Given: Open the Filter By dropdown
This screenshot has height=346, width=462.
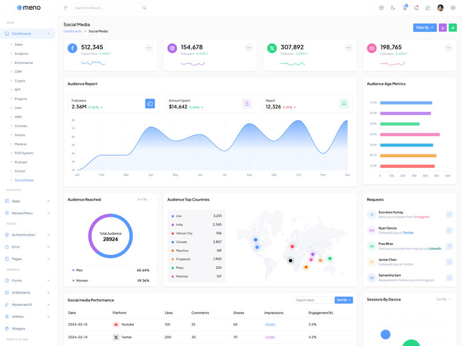Looking at the screenshot, I should click(x=424, y=28).
